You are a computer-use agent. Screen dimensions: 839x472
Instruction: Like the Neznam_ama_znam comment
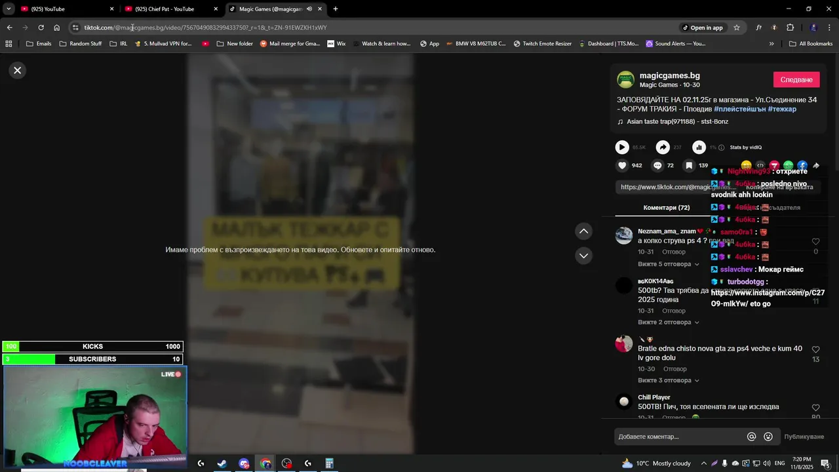815,242
